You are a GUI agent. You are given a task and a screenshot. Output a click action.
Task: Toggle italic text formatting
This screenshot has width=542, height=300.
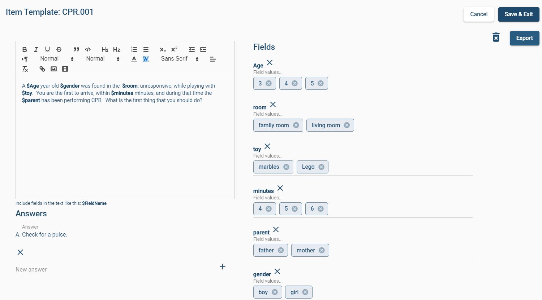[x=36, y=49]
